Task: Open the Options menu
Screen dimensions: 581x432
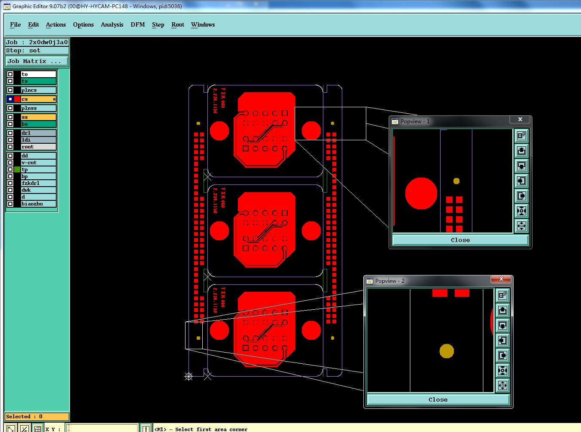Action: (x=83, y=24)
